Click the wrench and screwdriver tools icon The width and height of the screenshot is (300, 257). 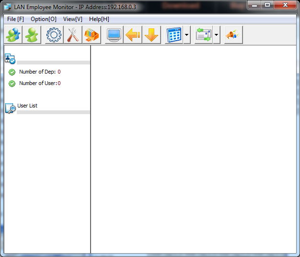73,35
